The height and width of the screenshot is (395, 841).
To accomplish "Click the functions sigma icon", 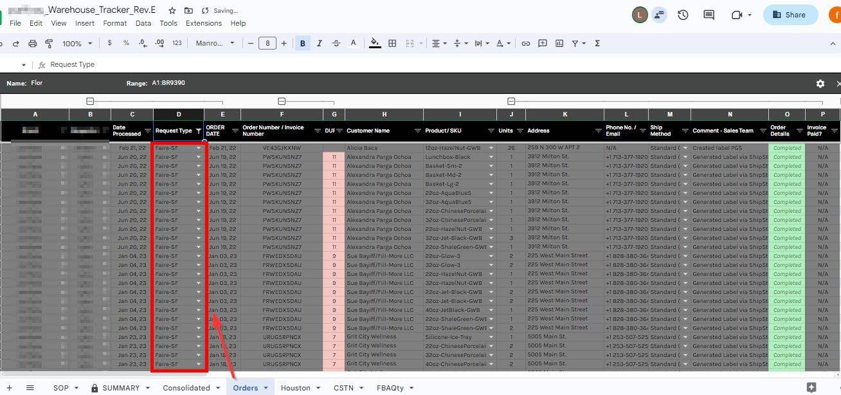I will click(597, 43).
